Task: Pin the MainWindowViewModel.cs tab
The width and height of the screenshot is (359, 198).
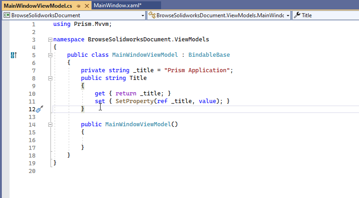Action: point(79,6)
